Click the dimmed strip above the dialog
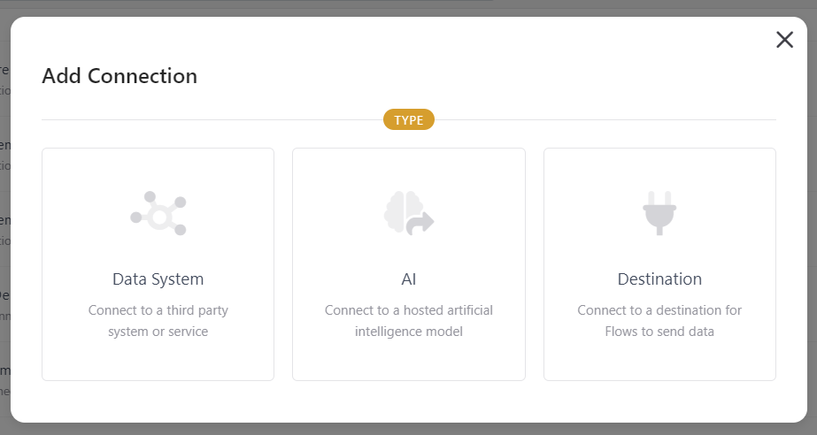The image size is (817, 435). click(x=409, y=8)
